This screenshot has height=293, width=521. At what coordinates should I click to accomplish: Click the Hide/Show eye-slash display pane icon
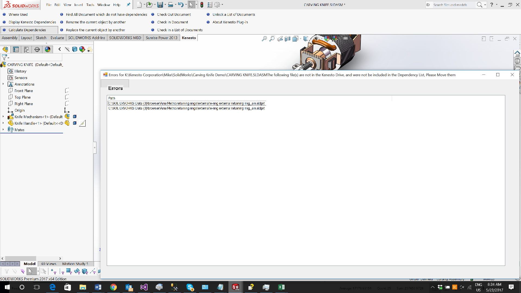pyautogui.click(x=67, y=49)
